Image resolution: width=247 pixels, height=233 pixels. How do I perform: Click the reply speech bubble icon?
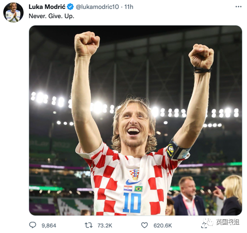pos(32,225)
